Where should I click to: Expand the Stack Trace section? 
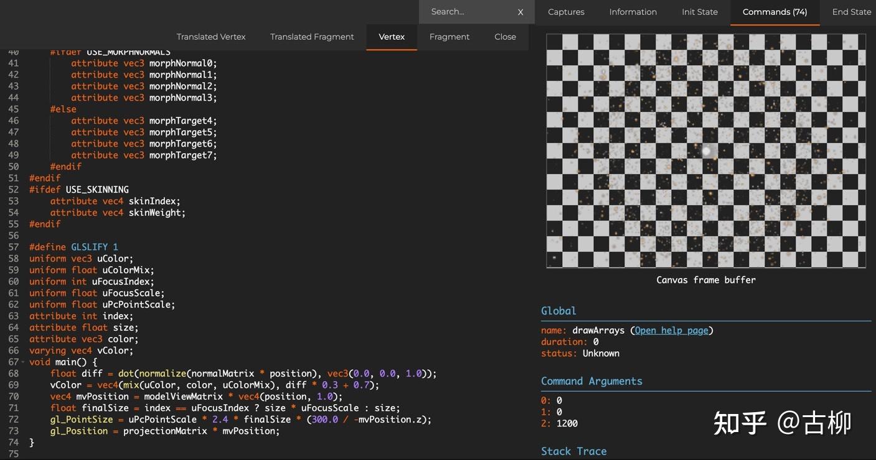point(573,451)
